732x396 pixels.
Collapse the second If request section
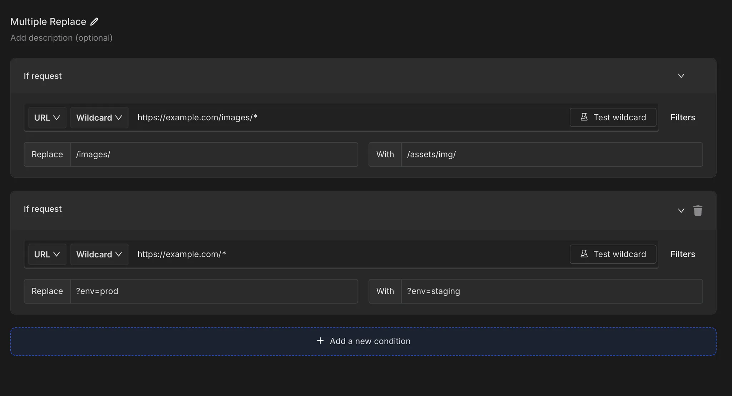coord(681,210)
